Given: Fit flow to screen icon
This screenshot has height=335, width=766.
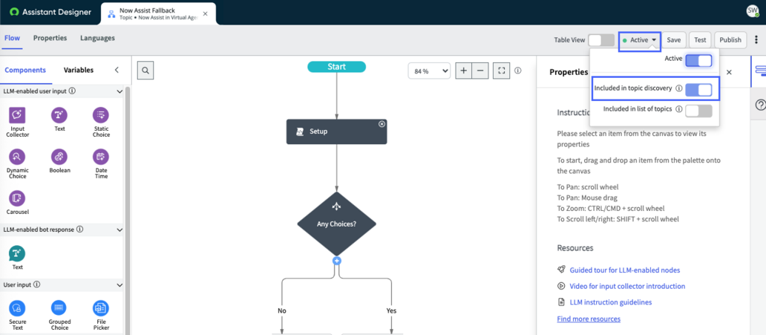Looking at the screenshot, I should 501,71.
